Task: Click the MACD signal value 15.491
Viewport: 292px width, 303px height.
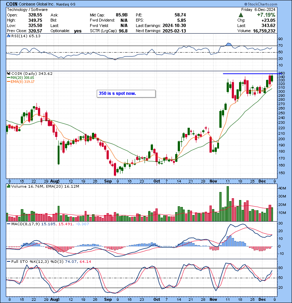Action: click(x=65, y=224)
